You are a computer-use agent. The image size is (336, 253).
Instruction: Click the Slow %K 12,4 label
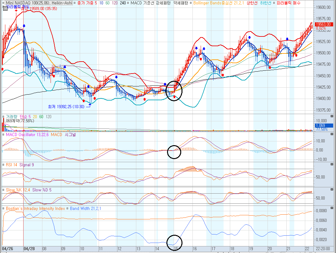[x=18, y=190]
